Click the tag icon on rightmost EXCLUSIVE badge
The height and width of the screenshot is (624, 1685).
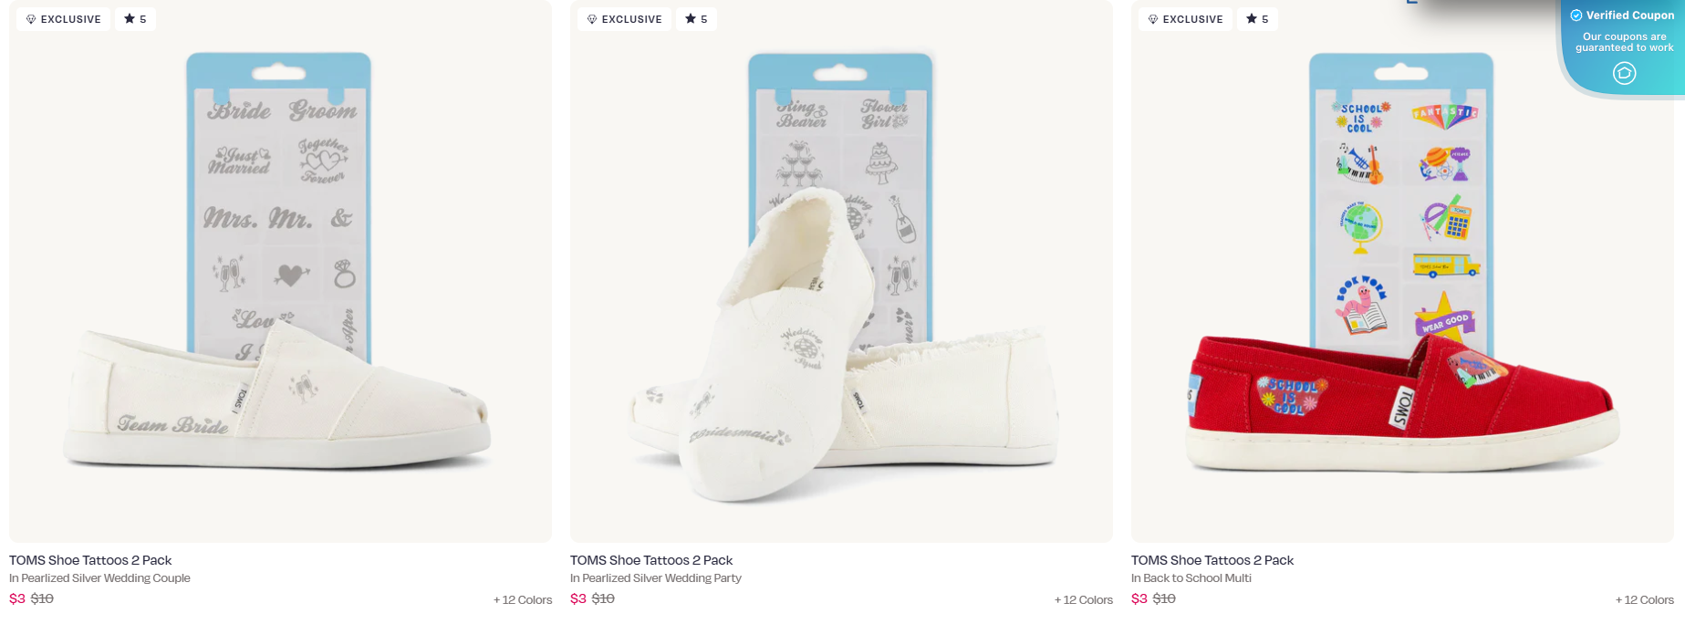tap(1152, 18)
